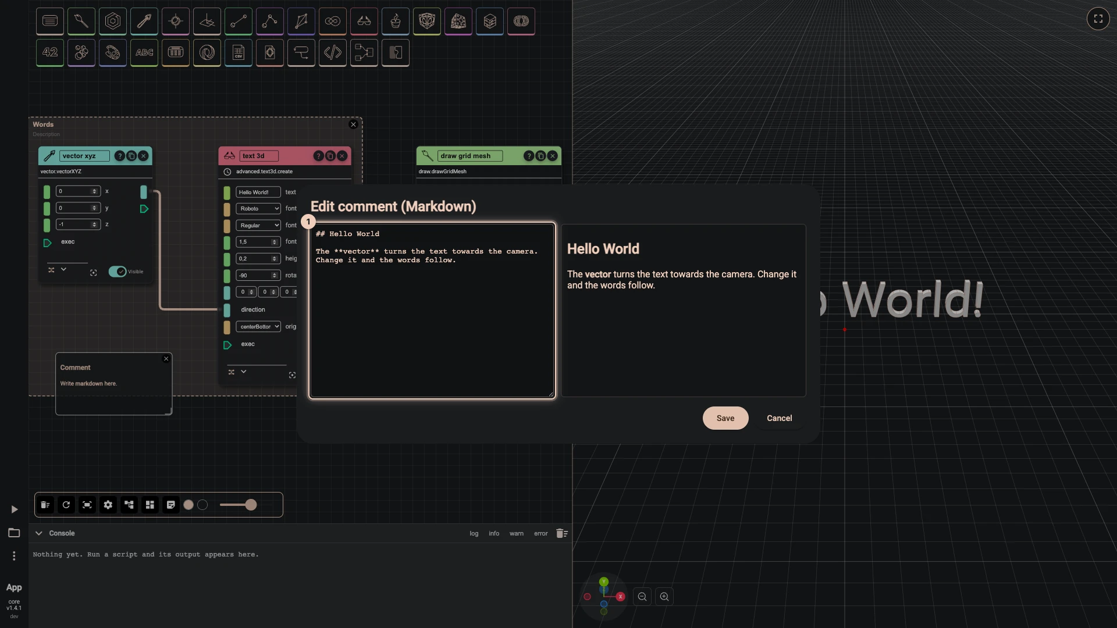
Task: Open the 3D glasses category icon
Action: click(x=364, y=22)
